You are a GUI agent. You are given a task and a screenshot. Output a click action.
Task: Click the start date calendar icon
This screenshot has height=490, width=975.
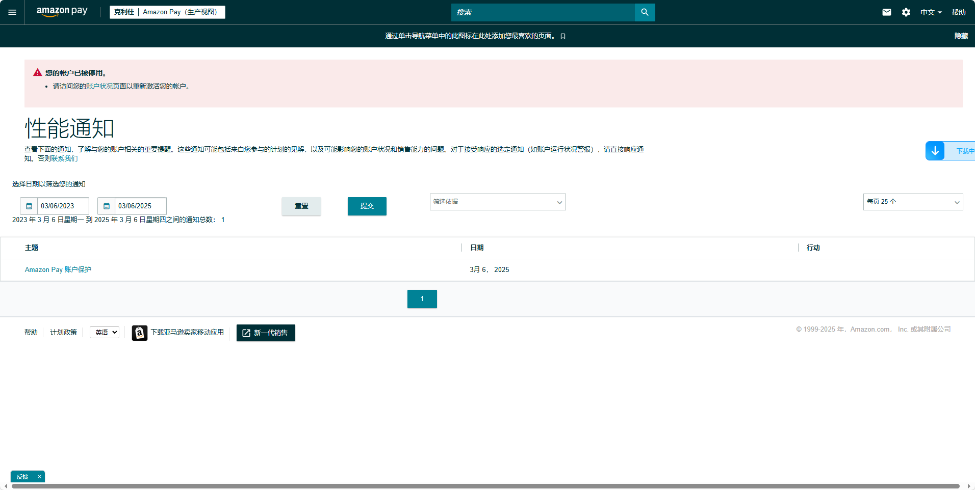[x=29, y=206]
